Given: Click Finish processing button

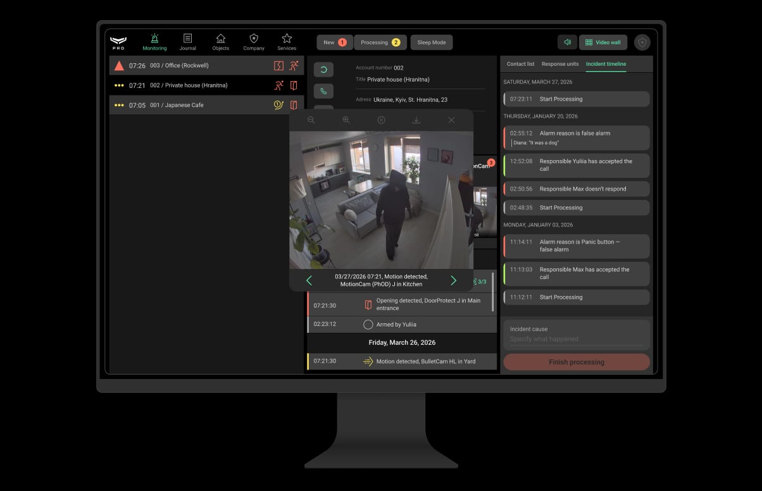Looking at the screenshot, I should tap(577, 362).
